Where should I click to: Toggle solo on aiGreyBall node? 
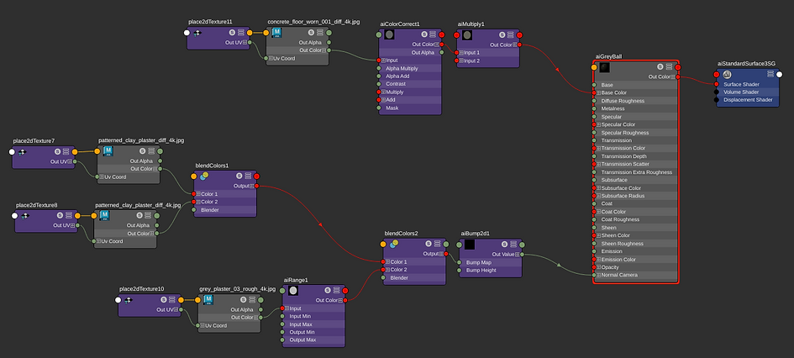(x=660, y=67)
